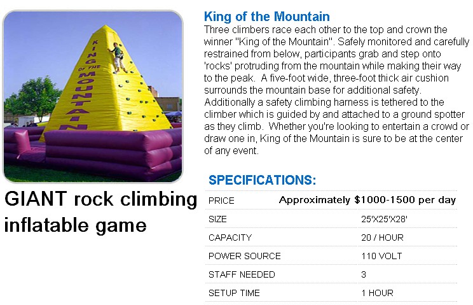Click the PRICE row label

[221, 201]
